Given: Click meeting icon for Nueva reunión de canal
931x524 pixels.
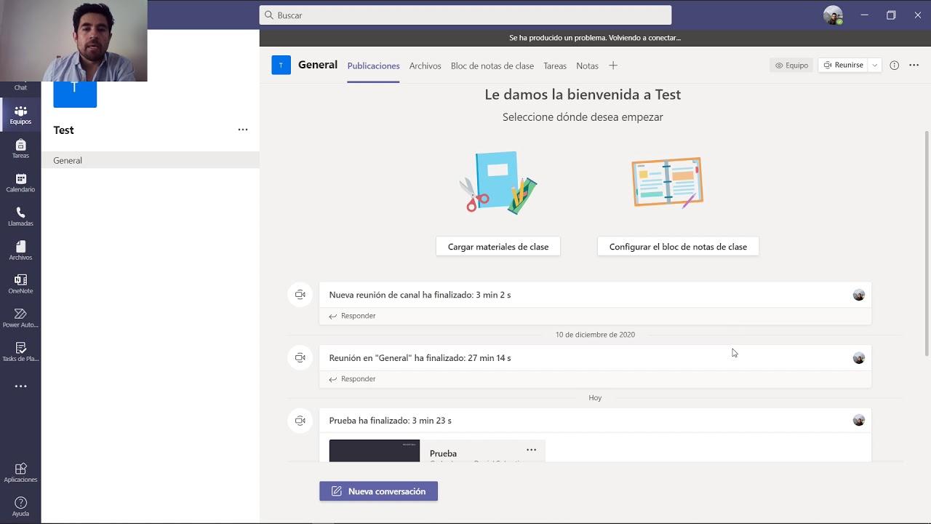Looking at the screenshot, I should pos(300,295).
